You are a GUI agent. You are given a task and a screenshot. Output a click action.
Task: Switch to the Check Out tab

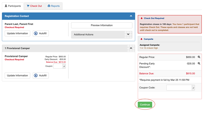point(34,6)
